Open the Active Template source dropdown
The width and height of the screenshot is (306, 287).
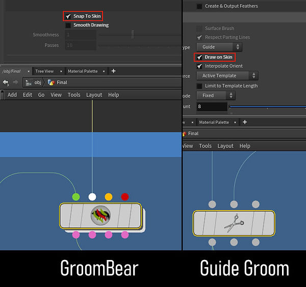[x=227, y=76]
